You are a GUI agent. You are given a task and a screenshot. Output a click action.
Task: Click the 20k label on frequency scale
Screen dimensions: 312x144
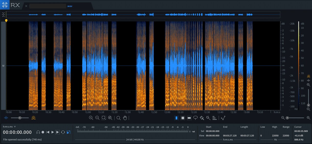[292, 24]
